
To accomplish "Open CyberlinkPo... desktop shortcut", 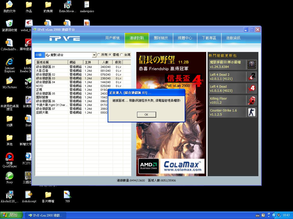I will pos(9,45).
